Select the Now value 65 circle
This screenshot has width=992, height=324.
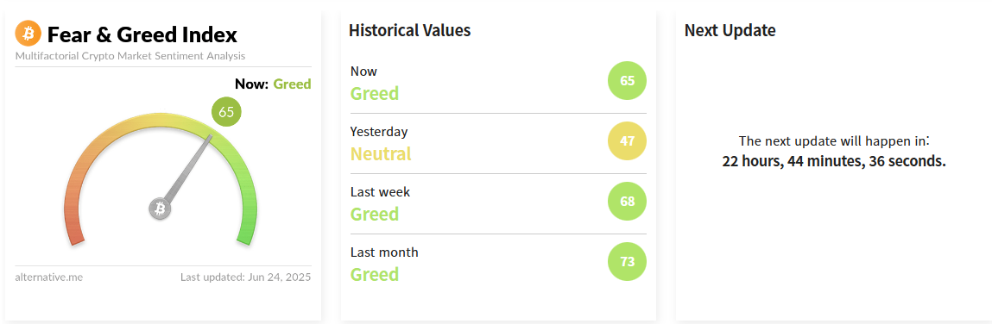pyautogui.click(x=627, y=81)
